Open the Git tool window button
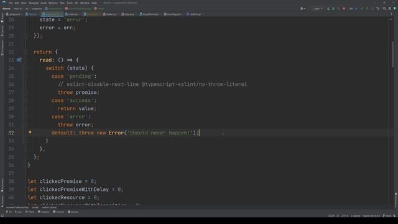Viewport: 398px width, 224px height. 9,212
